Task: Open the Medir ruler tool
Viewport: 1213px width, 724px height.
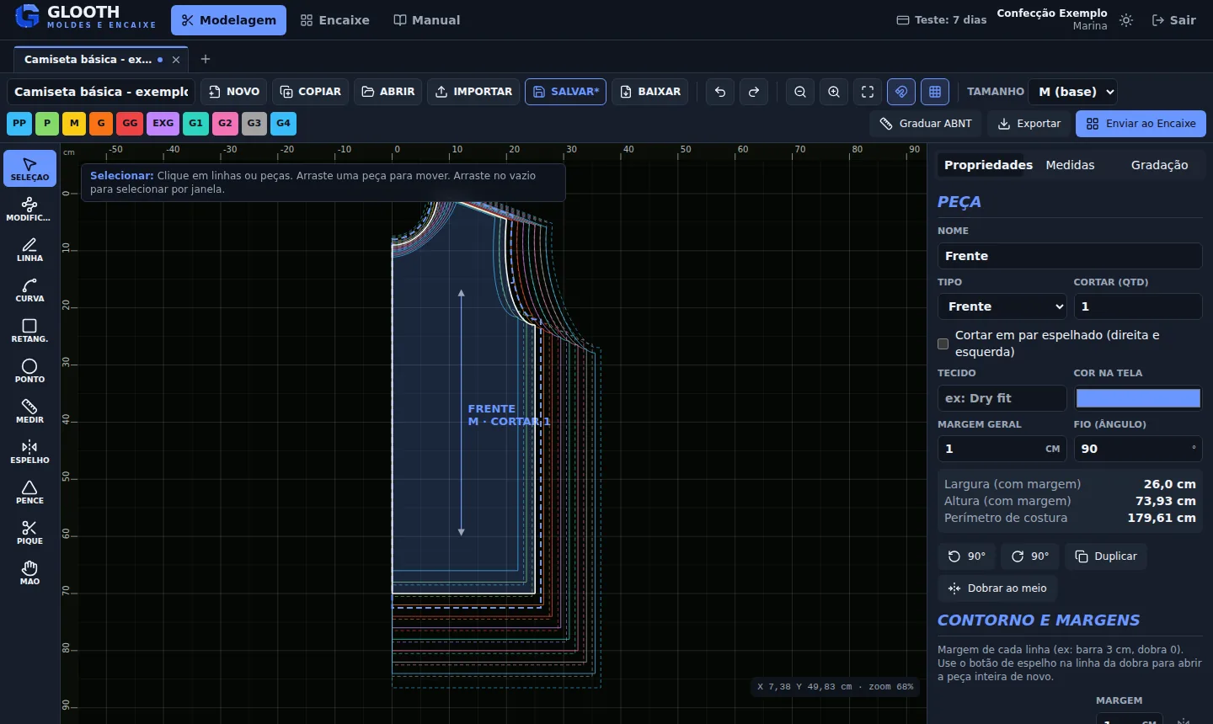Action: (x=29, y=411)
